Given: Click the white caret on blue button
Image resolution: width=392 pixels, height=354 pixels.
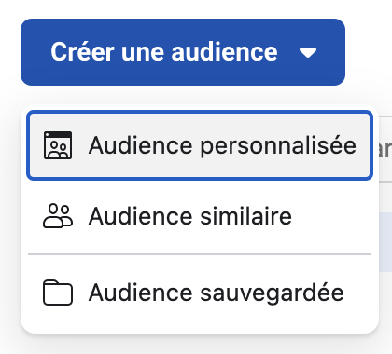Looking at the screenshot, I should click(x=308, y=52).
